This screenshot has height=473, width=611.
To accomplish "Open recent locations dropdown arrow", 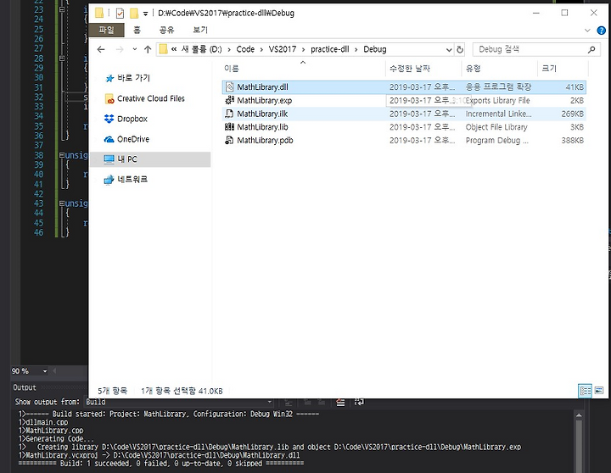I will [134, 49].
